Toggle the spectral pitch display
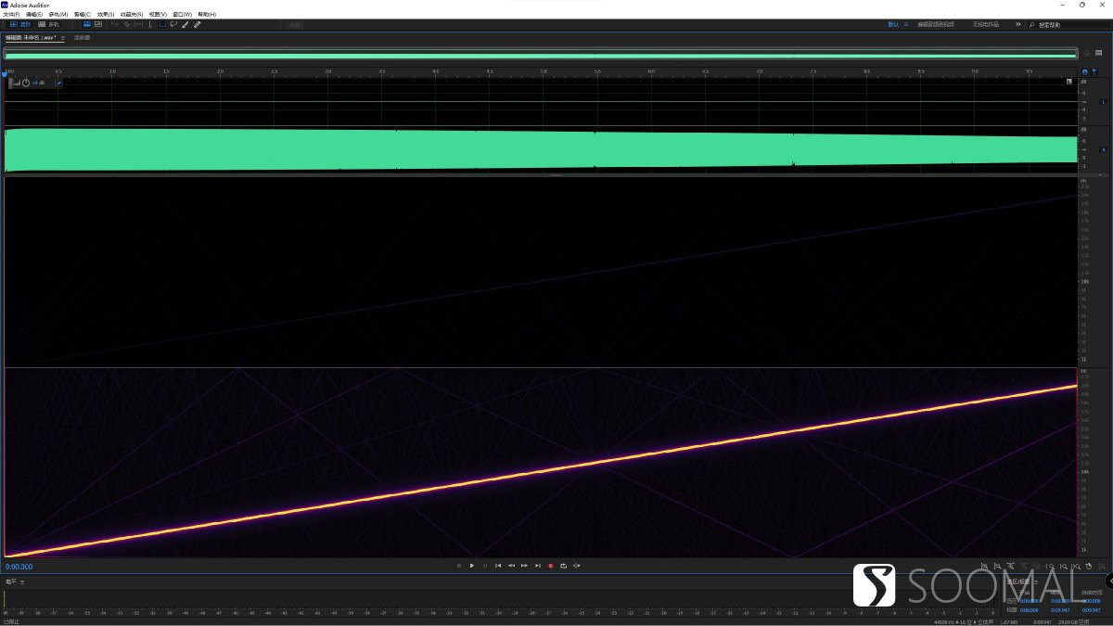This screenshot has height=626, width=1113. point(98,24)
